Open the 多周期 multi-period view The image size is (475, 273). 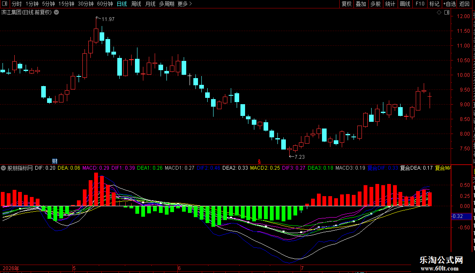click(x=166, y=4)
